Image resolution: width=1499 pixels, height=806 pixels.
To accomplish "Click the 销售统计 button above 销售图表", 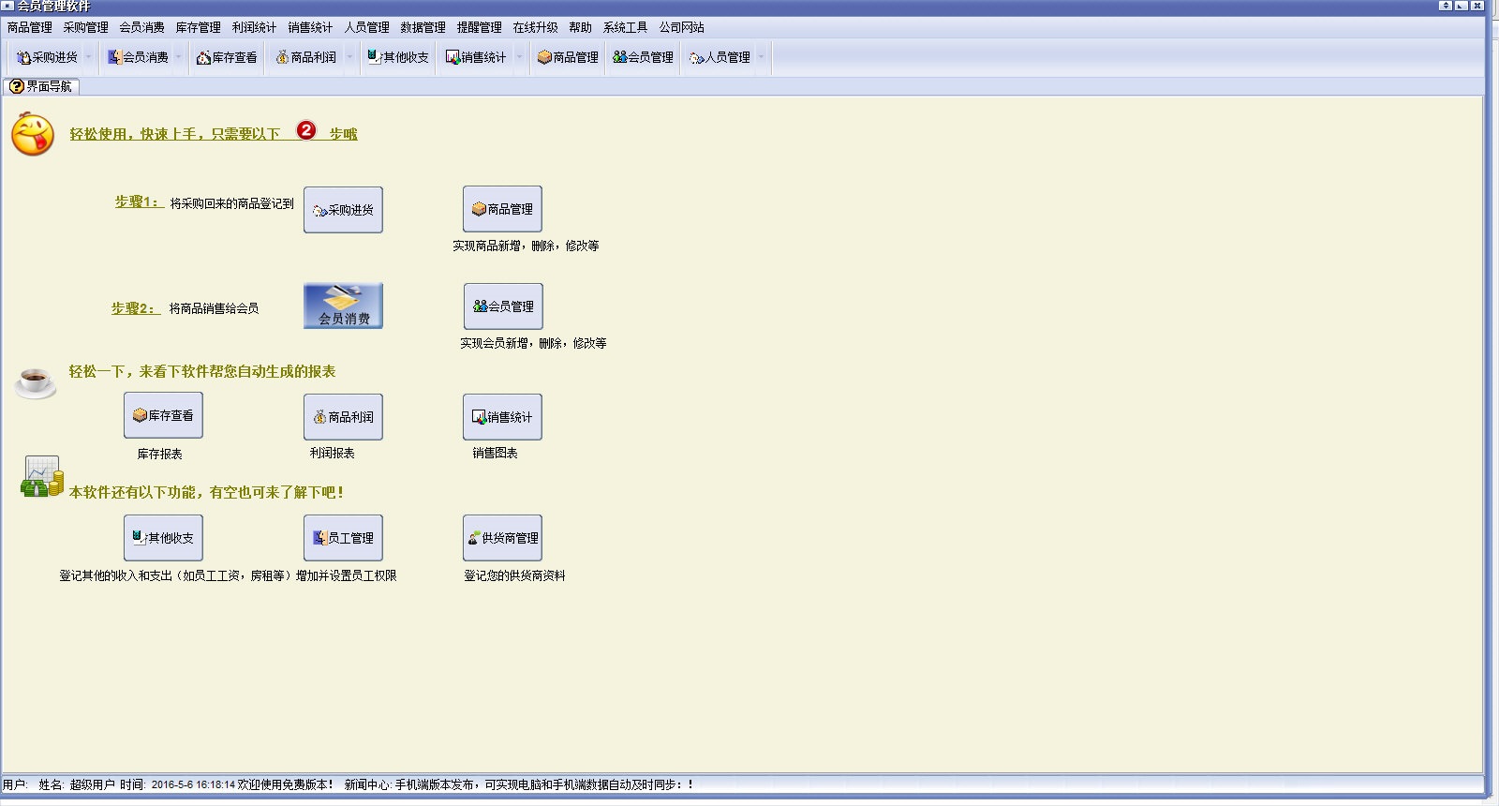I will click(502, 417).
